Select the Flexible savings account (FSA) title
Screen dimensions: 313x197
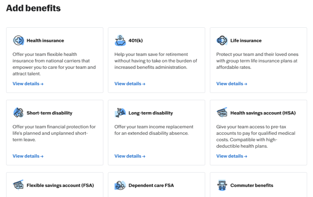(60, 186)
